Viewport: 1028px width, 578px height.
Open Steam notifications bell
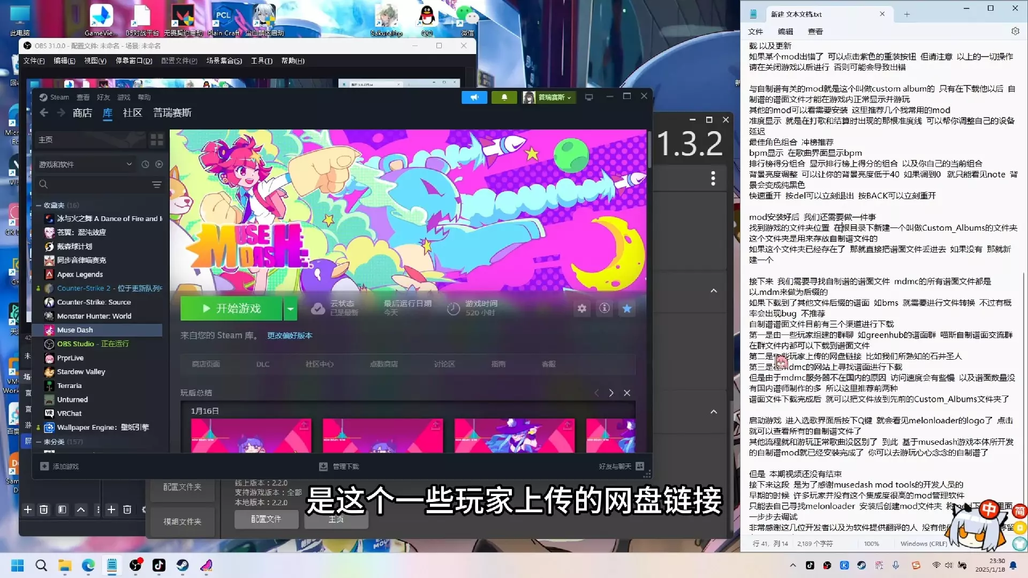504,97
